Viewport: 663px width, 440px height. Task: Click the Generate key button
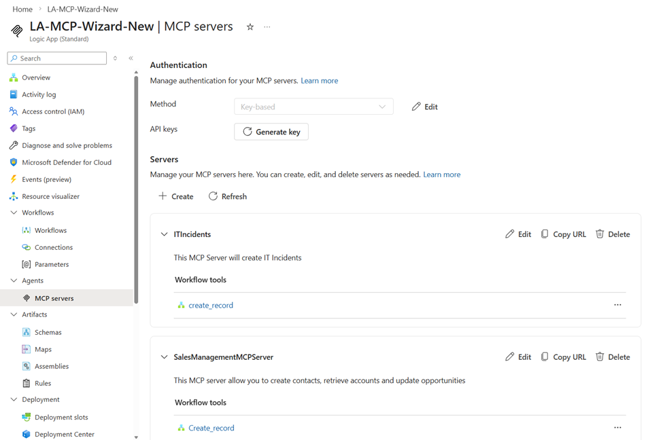[271, 132]
